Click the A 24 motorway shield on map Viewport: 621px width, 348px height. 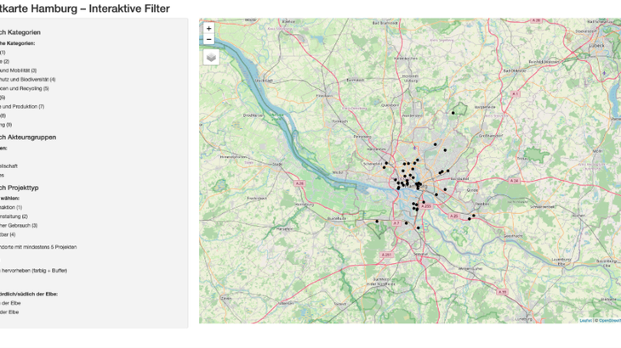coord(514,181)
